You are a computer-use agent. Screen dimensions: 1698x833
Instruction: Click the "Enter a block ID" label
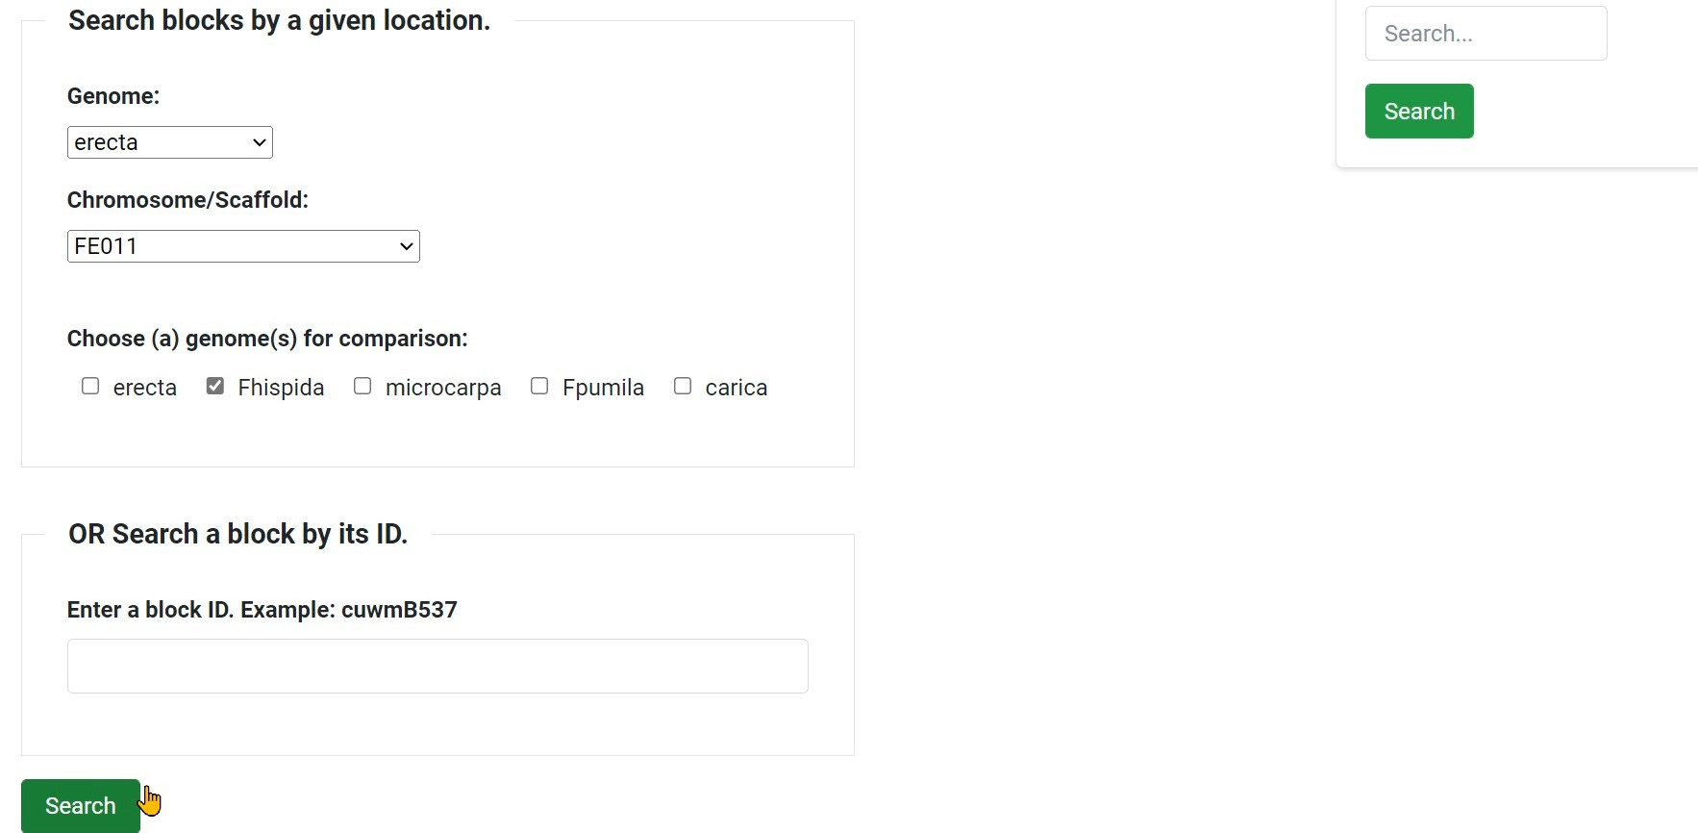click(262, 610)
